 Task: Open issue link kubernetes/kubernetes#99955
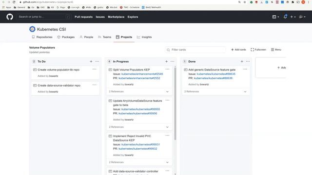[141, 109]
